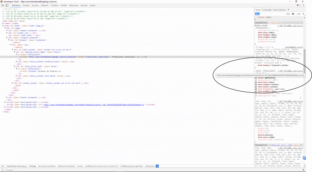
Task: Open stylesheet link beside #left_column rule
Action: [x=290, y=26]
